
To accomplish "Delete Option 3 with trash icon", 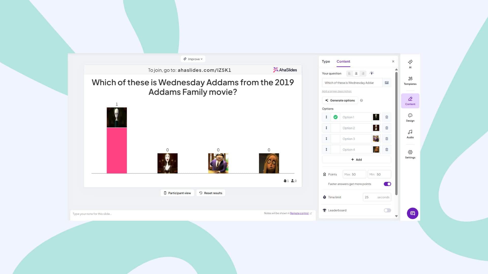I will click(x=387, y=139).
